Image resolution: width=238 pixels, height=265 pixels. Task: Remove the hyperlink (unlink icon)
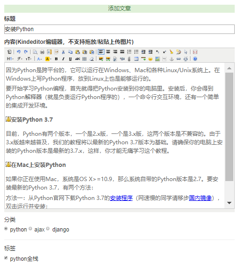coord(186,59)
